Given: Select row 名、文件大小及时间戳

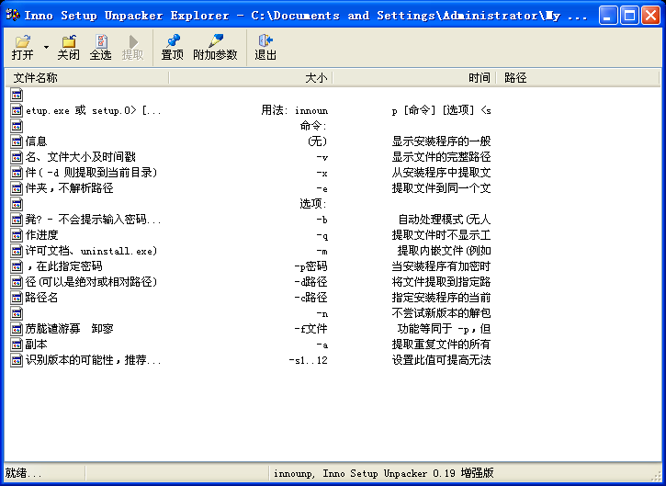Looking at the screenshot, I should pos(81,157).
